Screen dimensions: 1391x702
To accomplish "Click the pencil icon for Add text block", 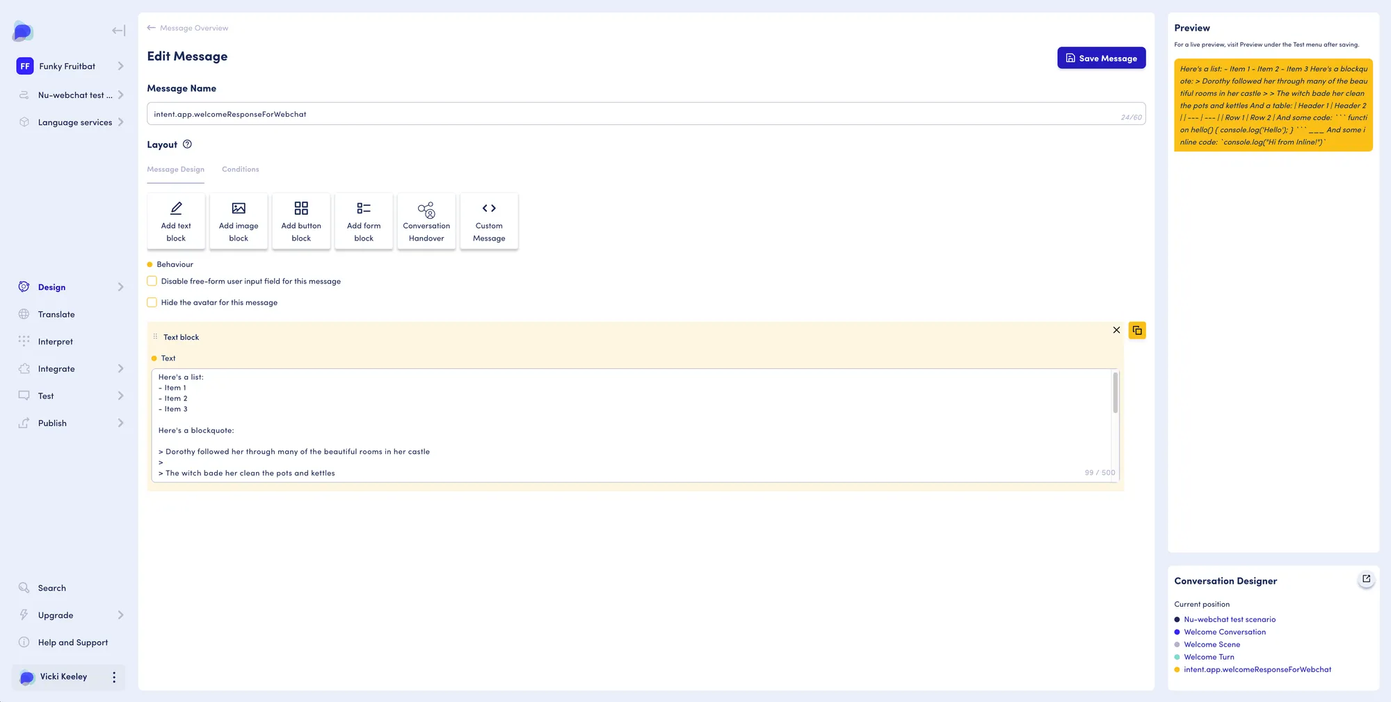I will pyautogui.click(x=176, y=209).
